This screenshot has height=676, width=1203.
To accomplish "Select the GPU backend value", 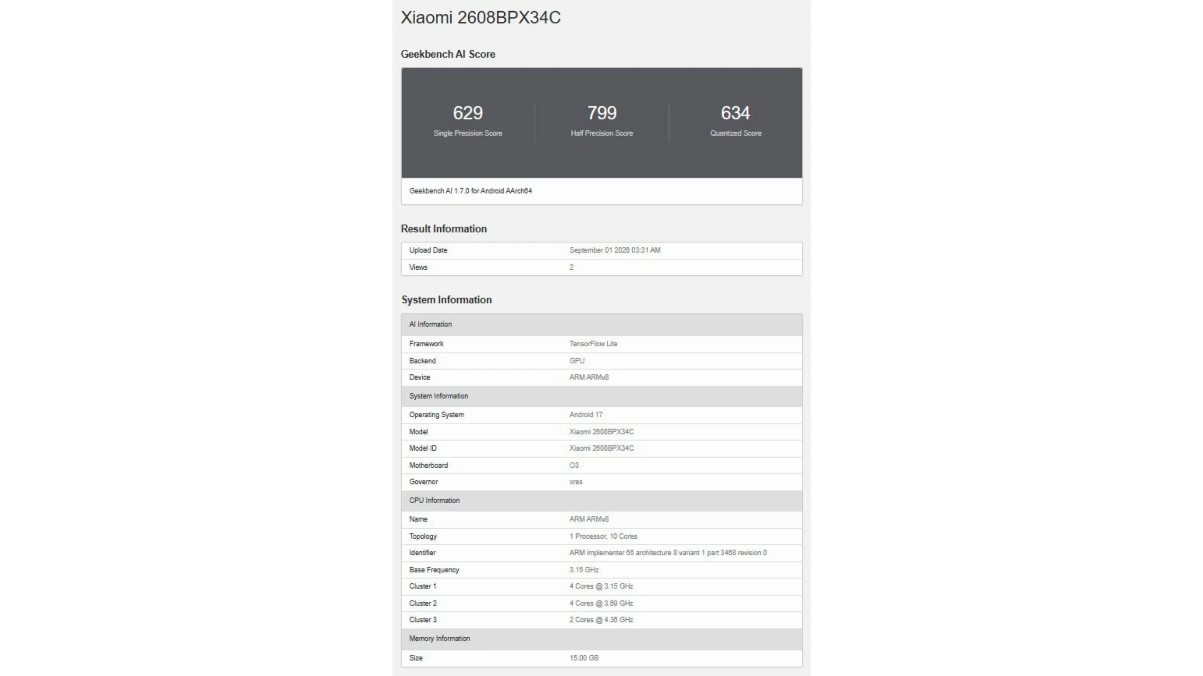I will [x=577, y=361].
